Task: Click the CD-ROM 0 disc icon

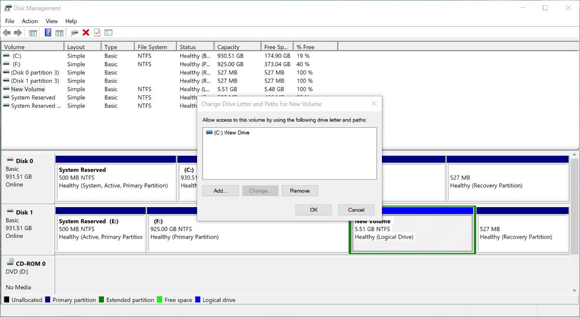Action: [x=11, y=262]
